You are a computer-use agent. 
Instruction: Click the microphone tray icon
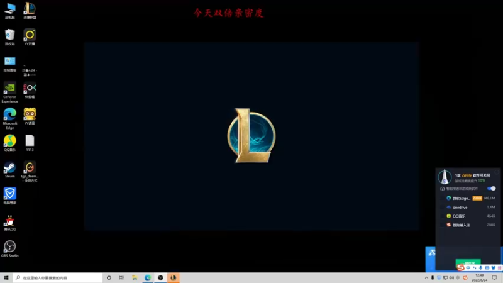(x=433, y=278)
